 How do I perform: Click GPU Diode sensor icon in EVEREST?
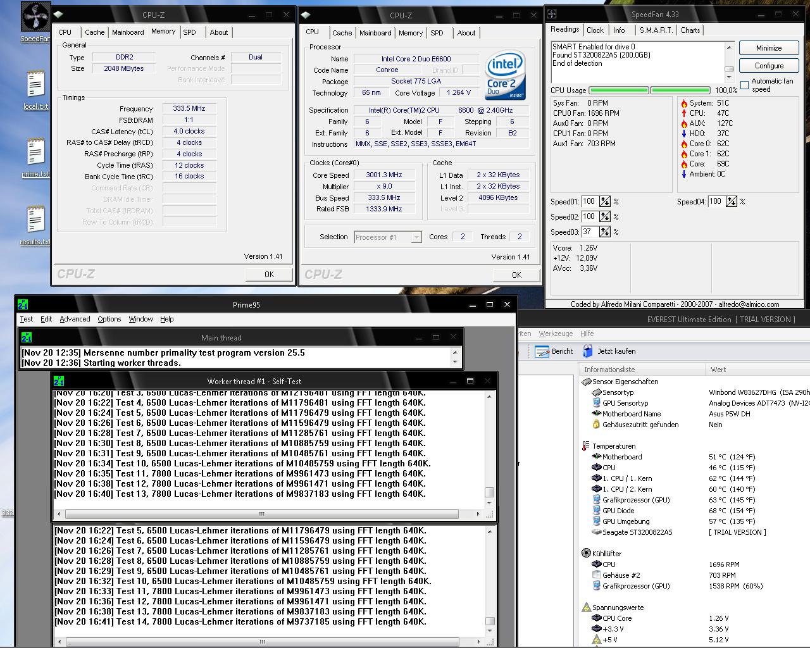pos(596,511)
